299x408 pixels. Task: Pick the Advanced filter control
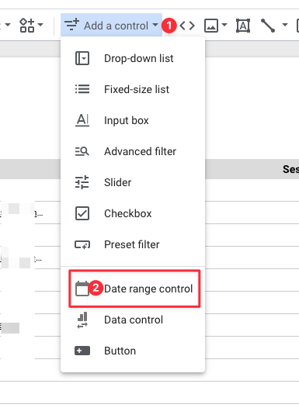point(133,151)
